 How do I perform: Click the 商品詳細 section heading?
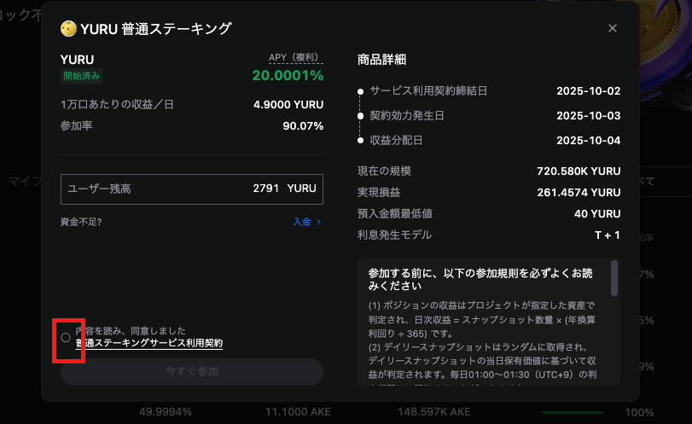[381, 59]
